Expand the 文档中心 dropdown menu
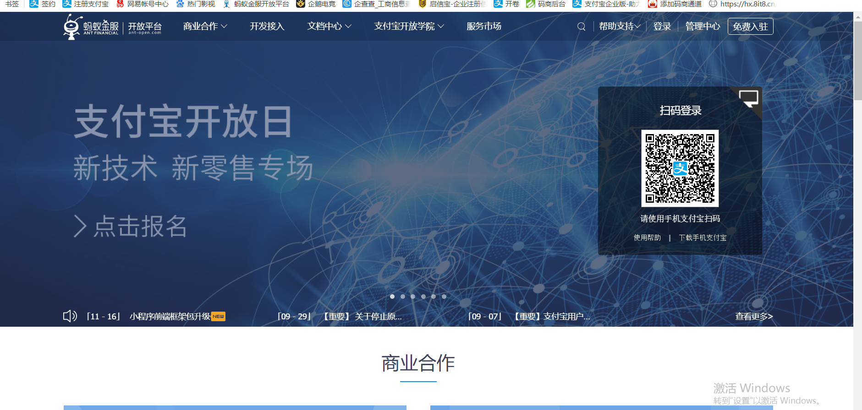 pos(329,27)
